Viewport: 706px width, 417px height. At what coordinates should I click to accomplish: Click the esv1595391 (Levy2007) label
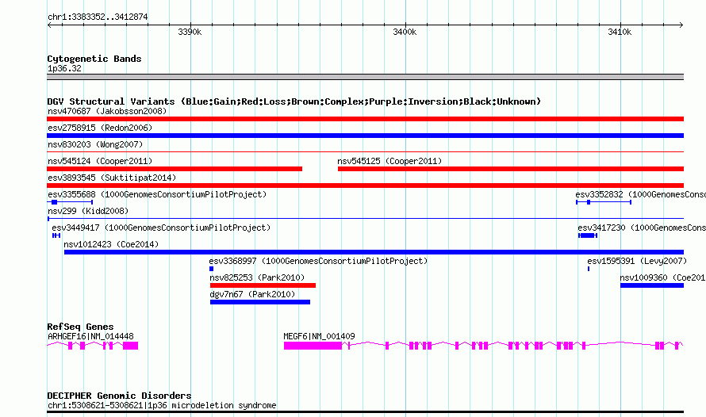[x=637, y=261]
